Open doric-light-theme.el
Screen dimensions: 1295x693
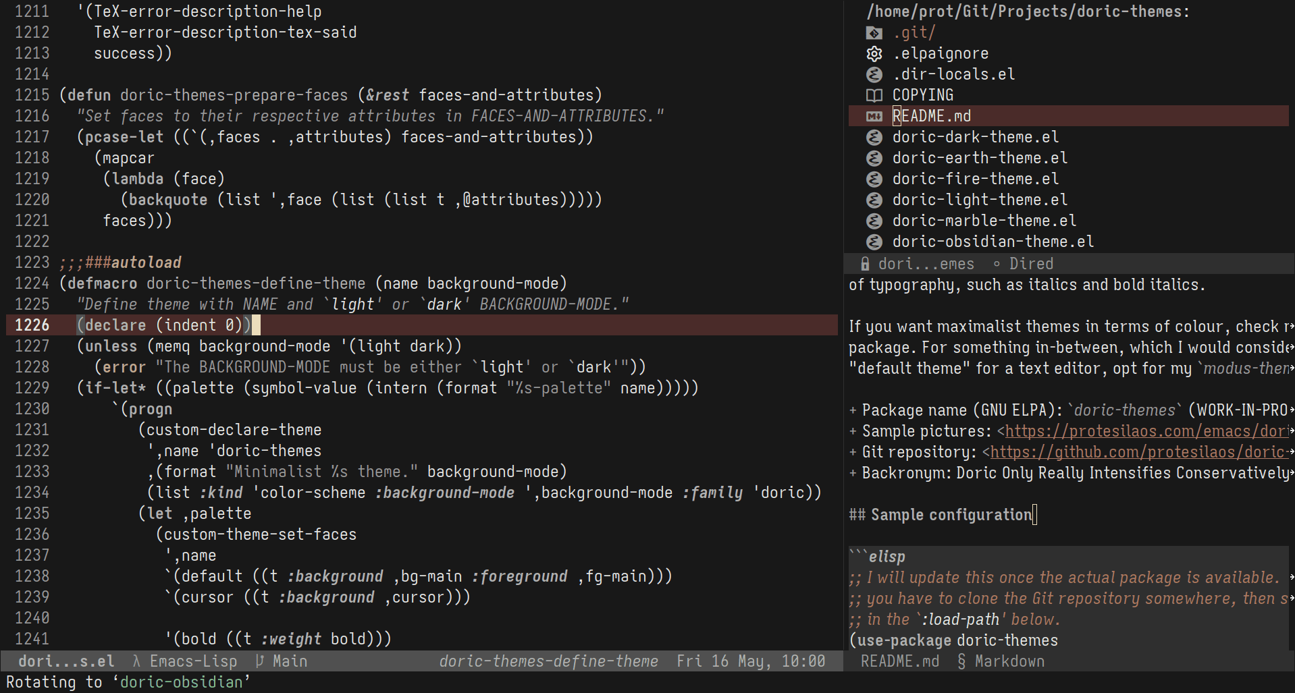point(980,200)
